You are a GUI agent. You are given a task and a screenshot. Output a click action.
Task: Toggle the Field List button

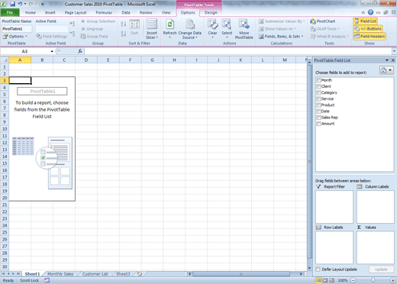[366, 21]
